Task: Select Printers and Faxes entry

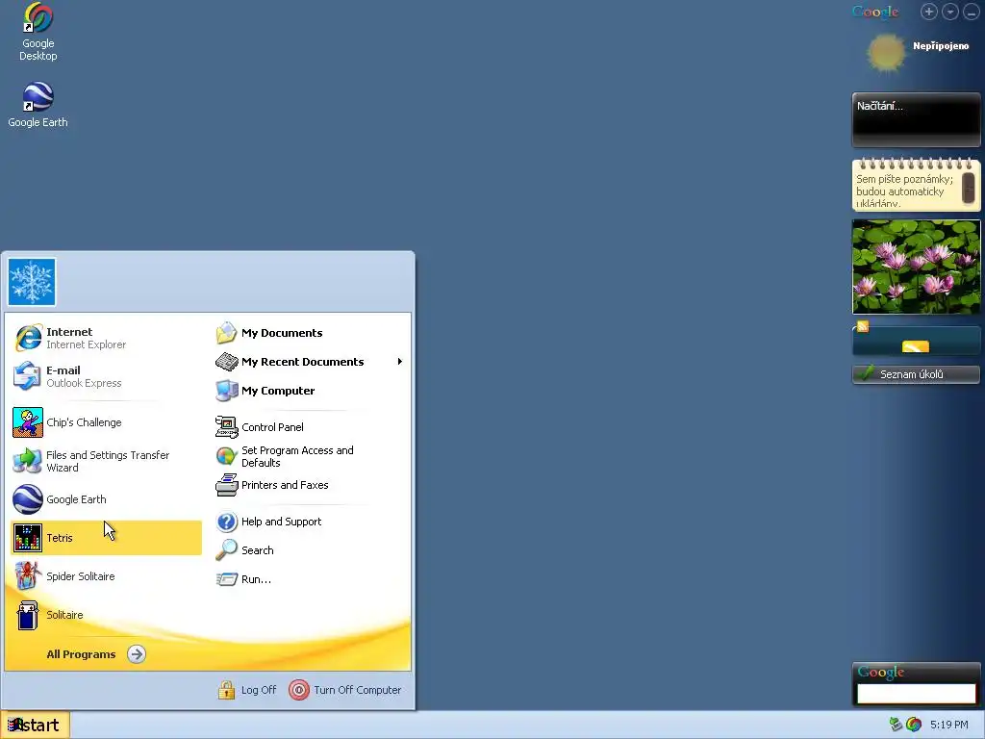Action: (309, 485)
